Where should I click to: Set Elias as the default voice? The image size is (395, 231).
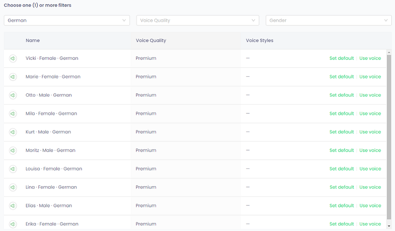[342, 205]
